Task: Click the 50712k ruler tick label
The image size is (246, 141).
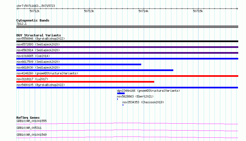Action: pos(35,11)
